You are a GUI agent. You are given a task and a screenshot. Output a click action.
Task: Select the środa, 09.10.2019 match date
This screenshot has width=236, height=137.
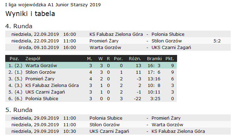(39, 47)
